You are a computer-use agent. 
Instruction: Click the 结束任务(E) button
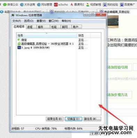click(x=55, y=119)
